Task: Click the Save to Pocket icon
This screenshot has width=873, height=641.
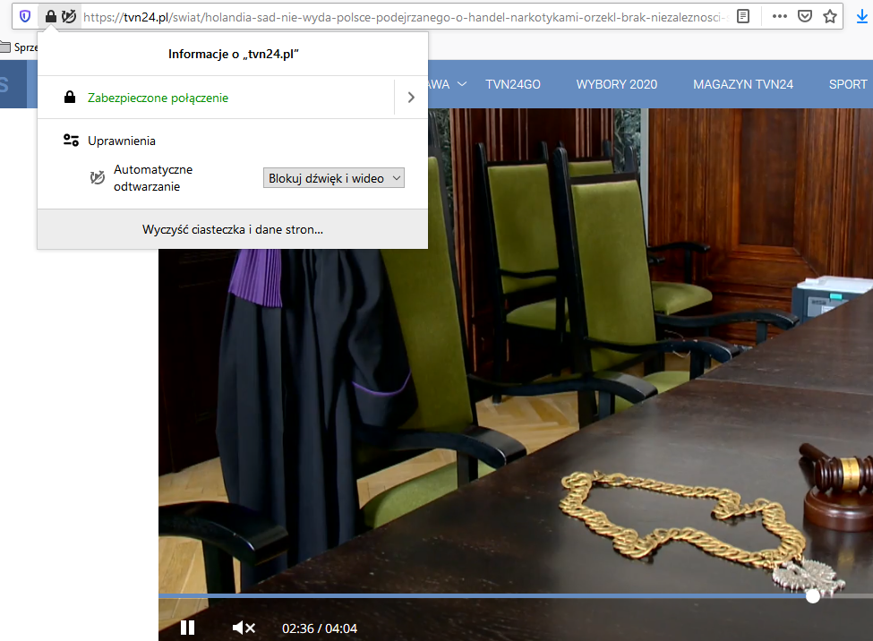Action: click(x=805, y=16)
